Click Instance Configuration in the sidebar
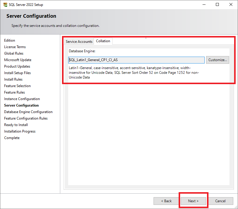 pyautogui.click(x=22, y=99)
